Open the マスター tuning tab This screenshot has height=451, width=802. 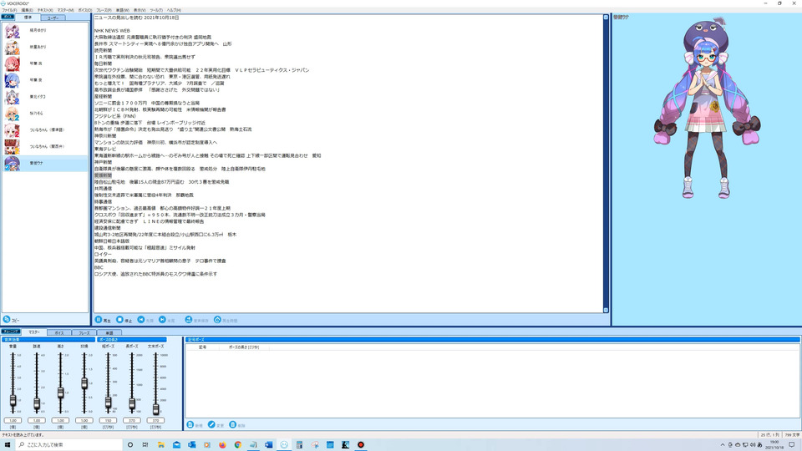point(33,332)
